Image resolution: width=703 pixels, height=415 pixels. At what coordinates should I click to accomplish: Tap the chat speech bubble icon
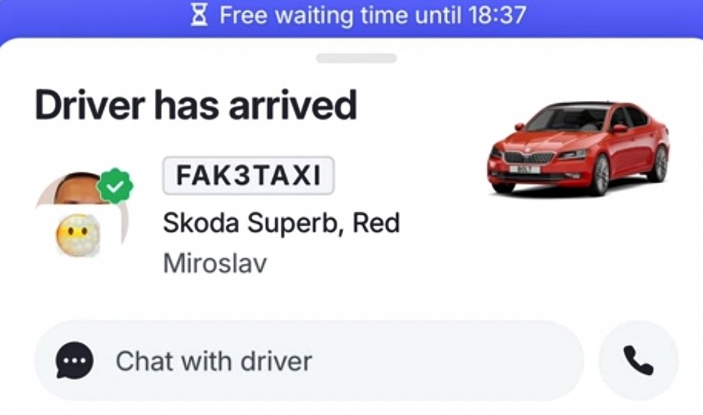click(x=74, y=360)
